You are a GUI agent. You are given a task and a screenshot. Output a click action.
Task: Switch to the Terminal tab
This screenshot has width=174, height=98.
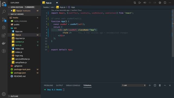[x=88, y=85]
